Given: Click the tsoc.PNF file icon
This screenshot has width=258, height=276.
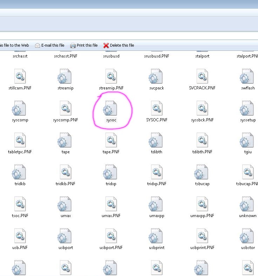Looking at the screenshot, I should click(x=20, y=204).
